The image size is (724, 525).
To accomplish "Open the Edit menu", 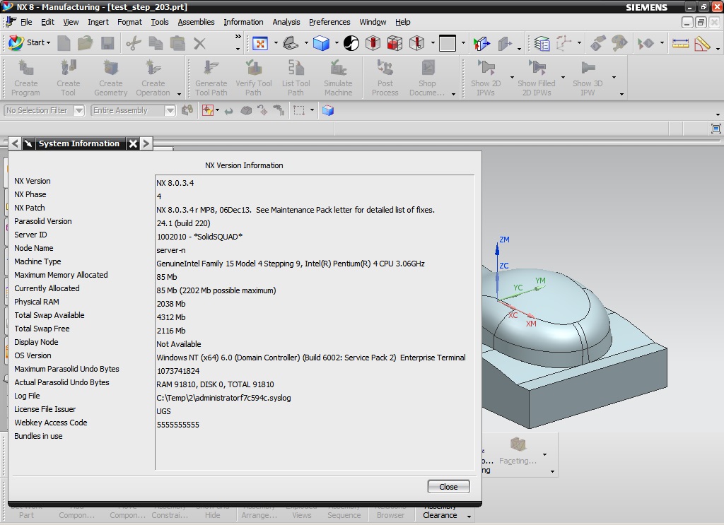I will coord(47,22).
